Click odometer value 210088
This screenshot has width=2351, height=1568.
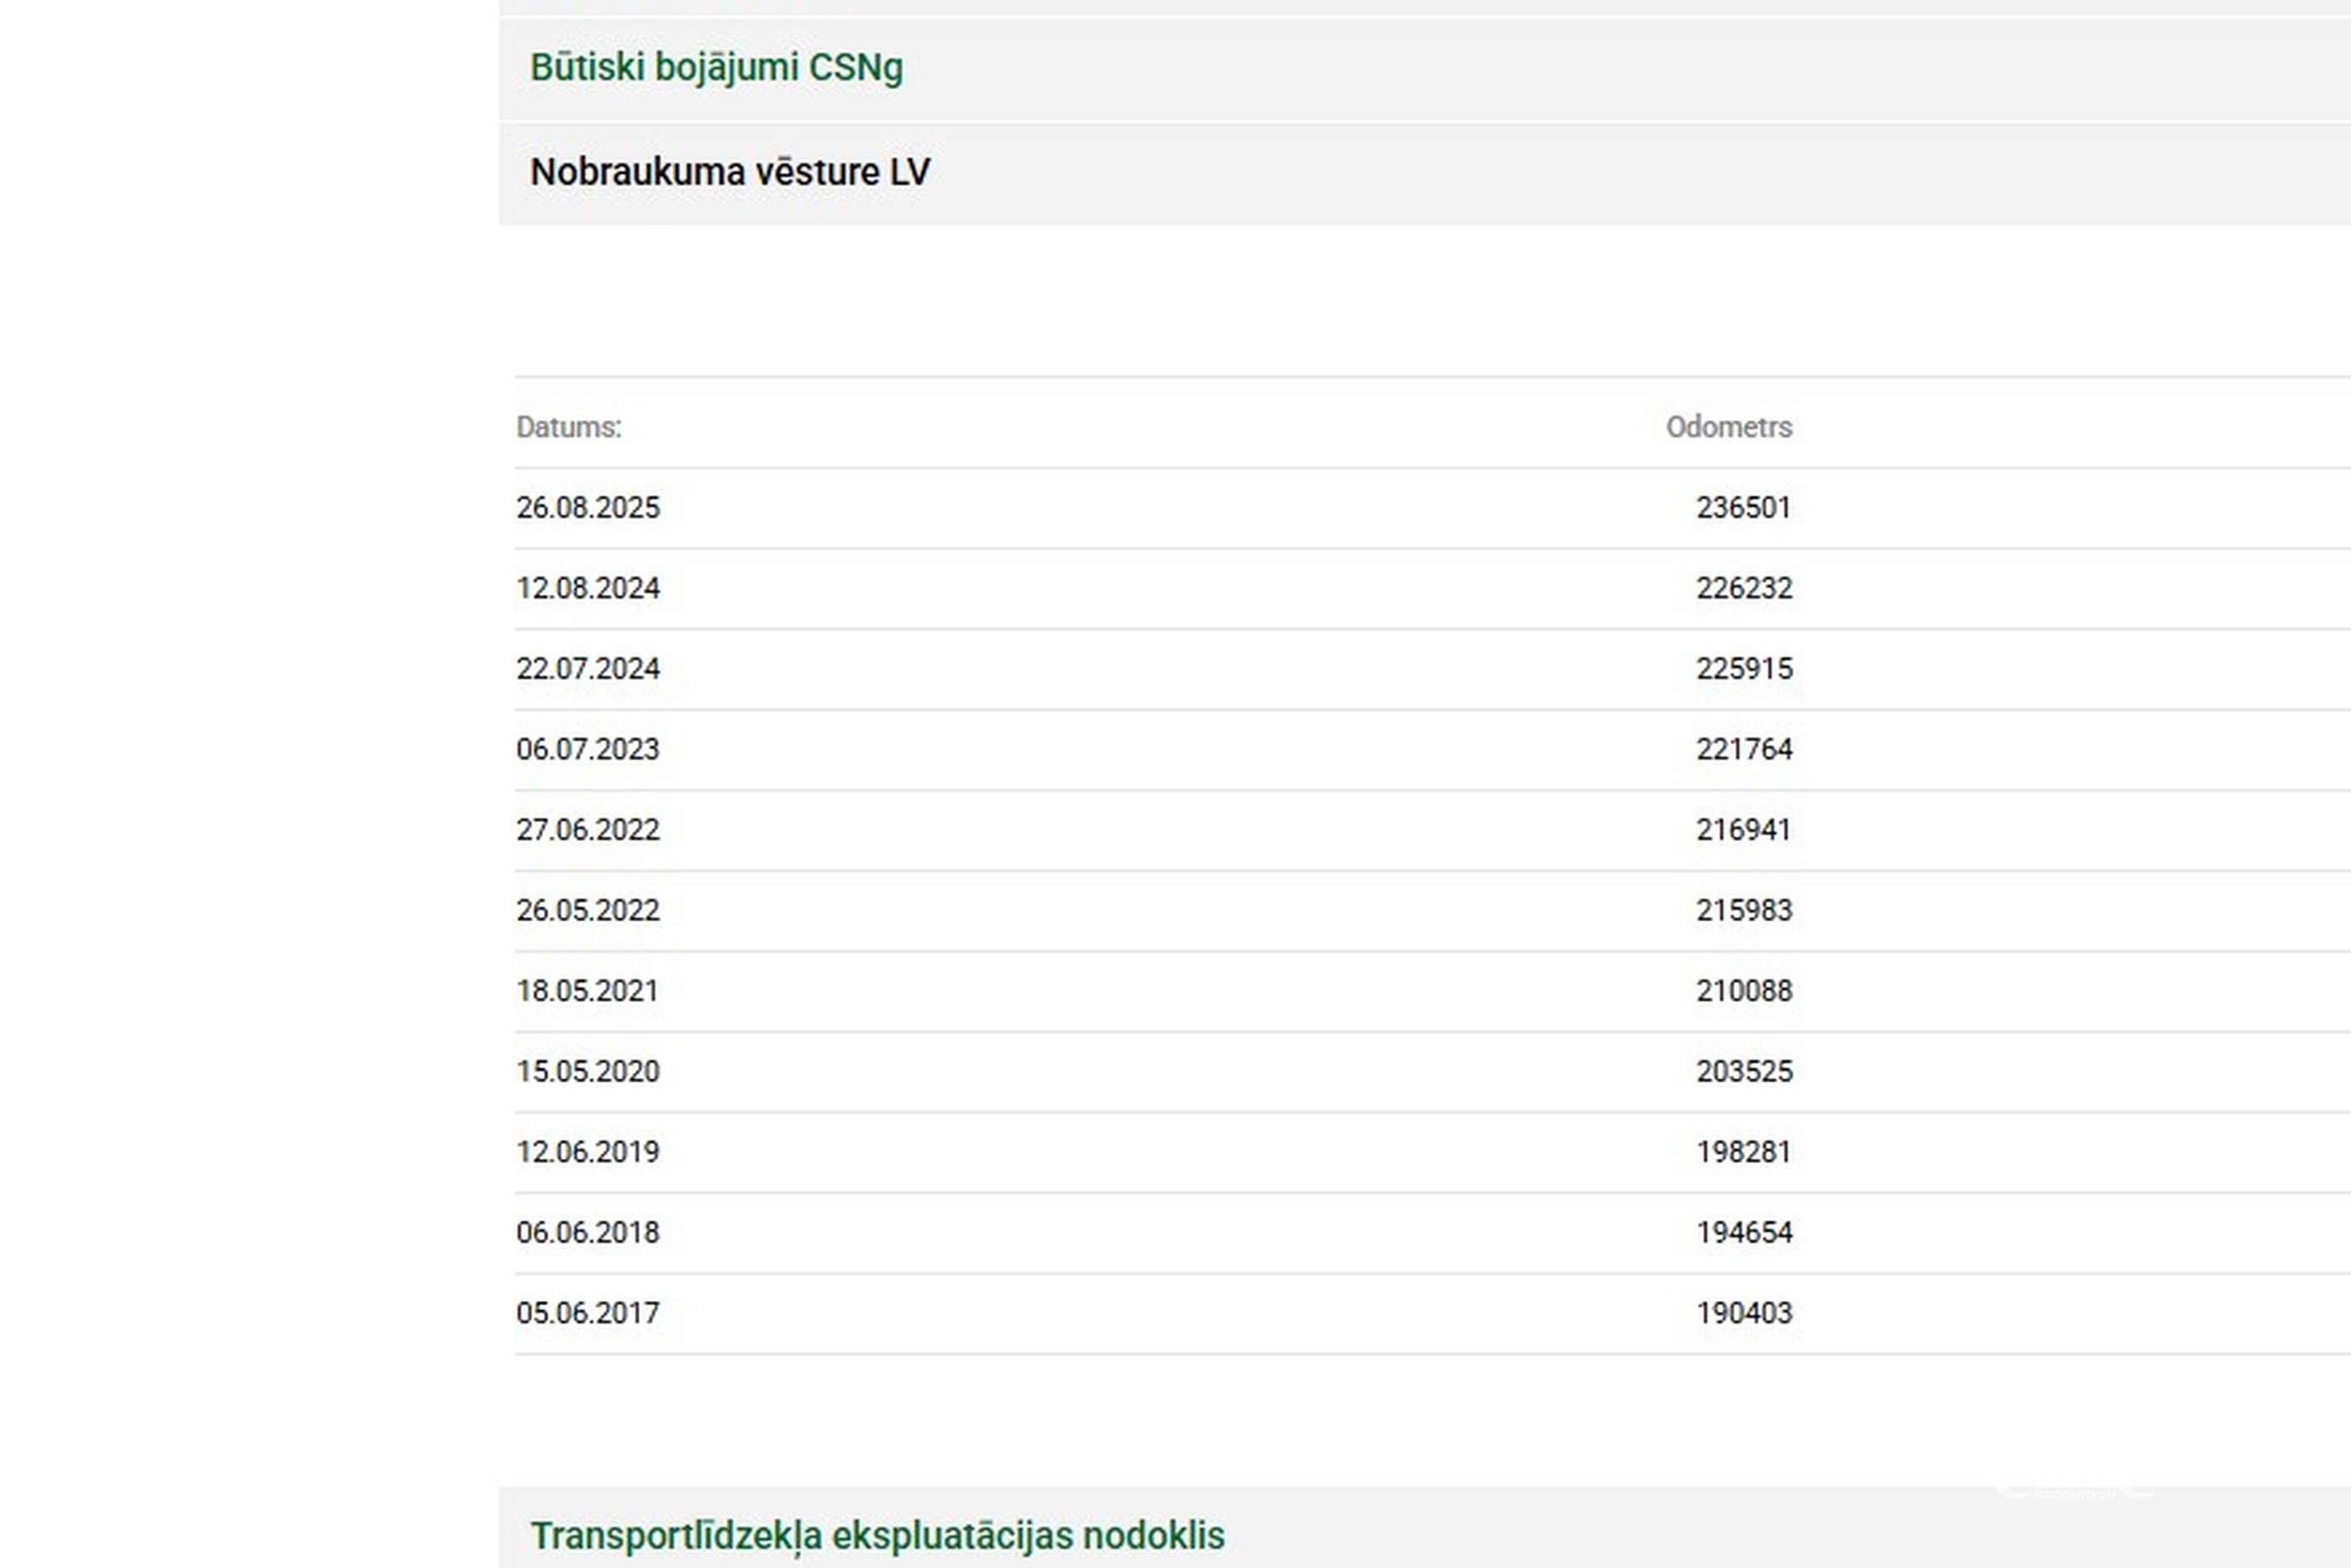pos(1744,991)
